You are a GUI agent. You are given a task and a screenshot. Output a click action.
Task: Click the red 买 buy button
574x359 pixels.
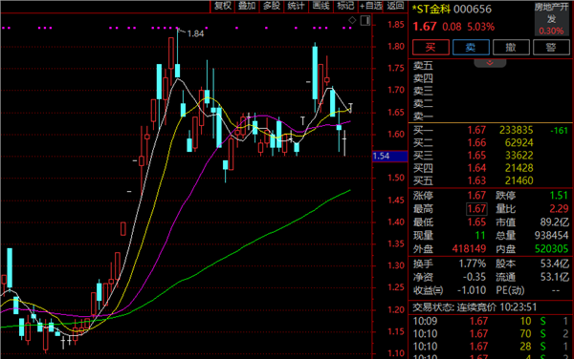[x=430, y=48]
